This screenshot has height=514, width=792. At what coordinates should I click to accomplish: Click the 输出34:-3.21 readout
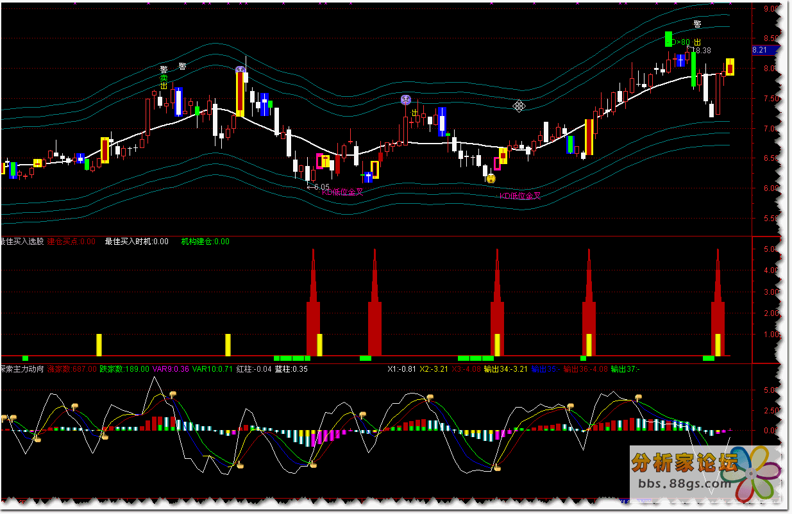[x=505, y=369]
